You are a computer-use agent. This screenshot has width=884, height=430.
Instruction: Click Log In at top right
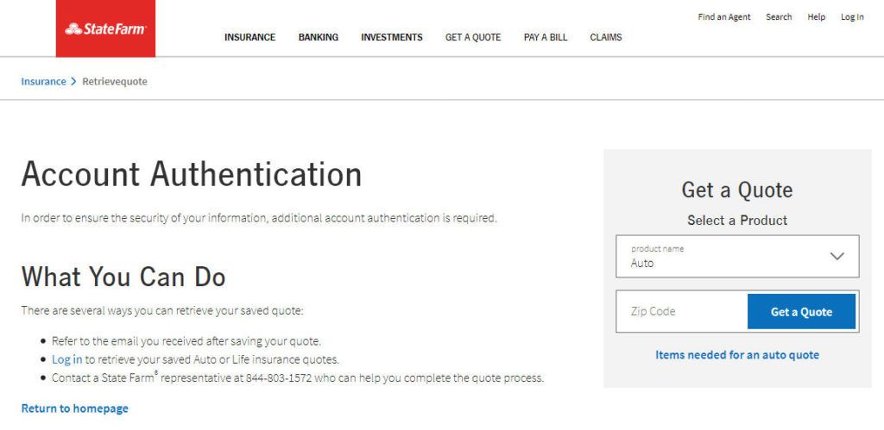(x=852, y=17)
